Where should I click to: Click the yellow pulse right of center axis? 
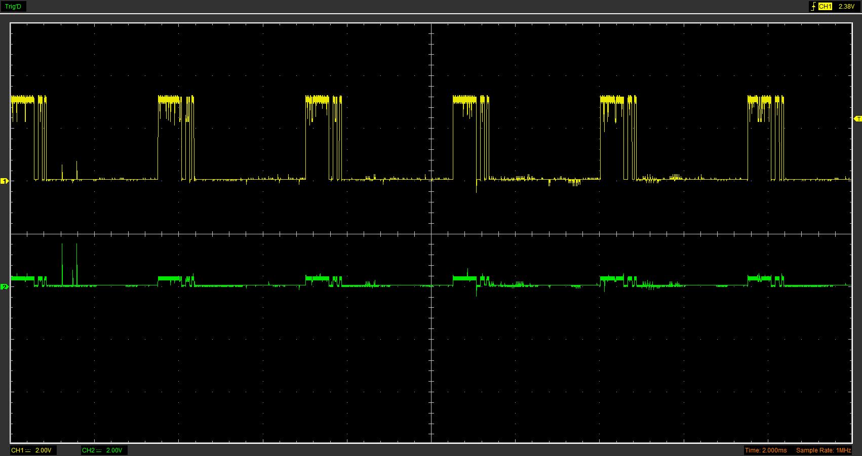coord(465,99)
